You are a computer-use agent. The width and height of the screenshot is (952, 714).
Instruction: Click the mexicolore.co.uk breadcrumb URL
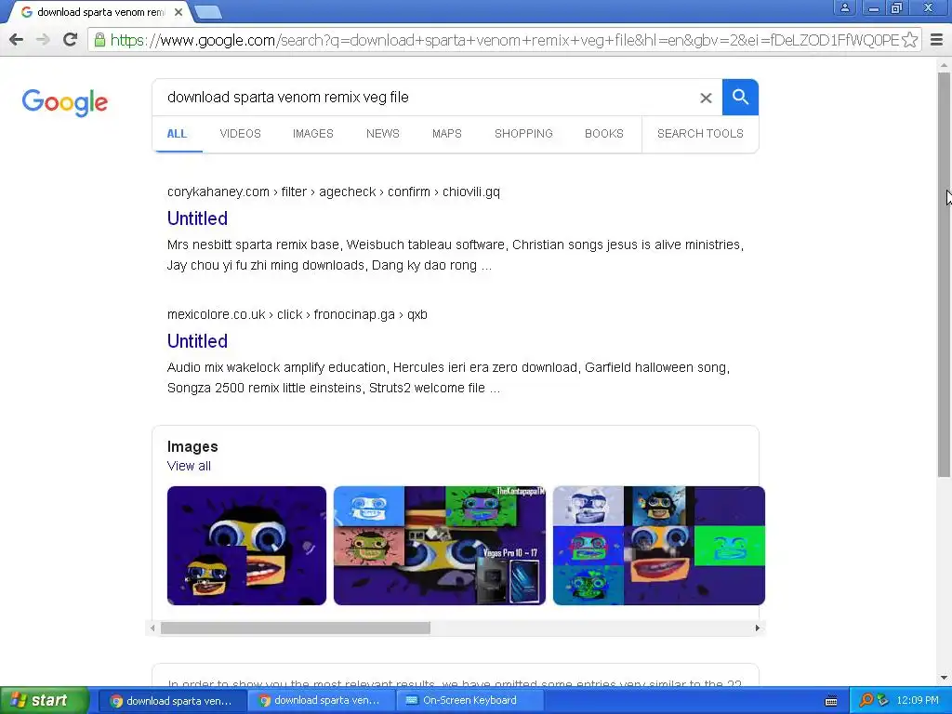pos(297,314)
